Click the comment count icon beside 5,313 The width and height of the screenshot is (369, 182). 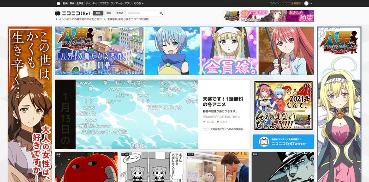[218, 121]
